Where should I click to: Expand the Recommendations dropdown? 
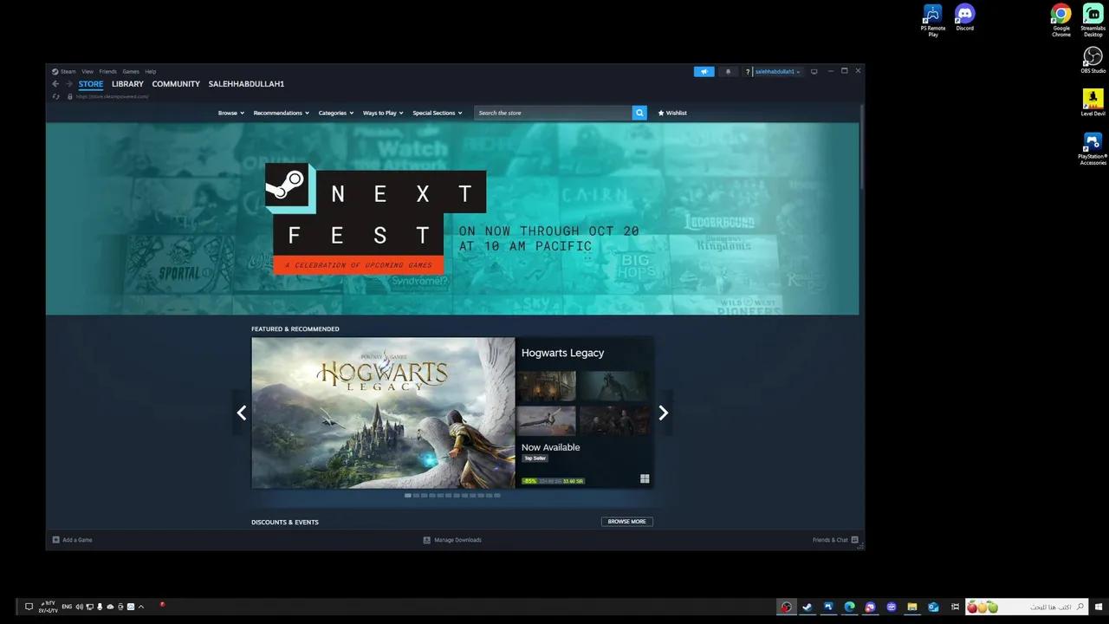click(x=281, y=113)
